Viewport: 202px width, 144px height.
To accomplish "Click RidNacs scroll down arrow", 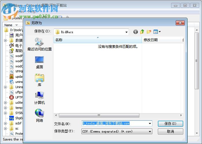I will tap(197, 133).
